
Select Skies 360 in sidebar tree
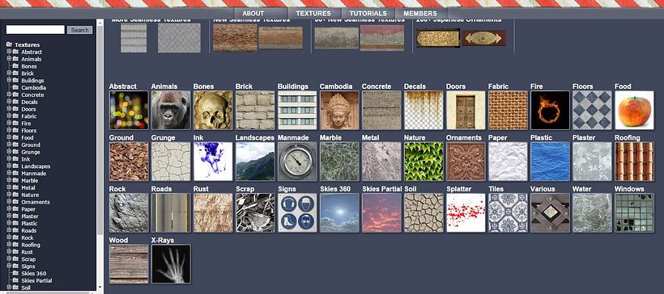pyautogui.click(x=33, y=273)
